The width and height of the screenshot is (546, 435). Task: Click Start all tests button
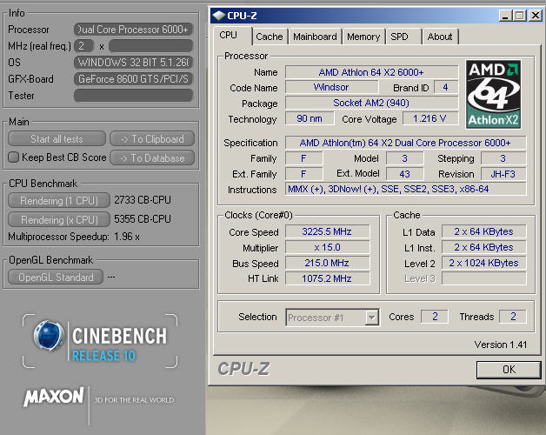click(57, 138)
